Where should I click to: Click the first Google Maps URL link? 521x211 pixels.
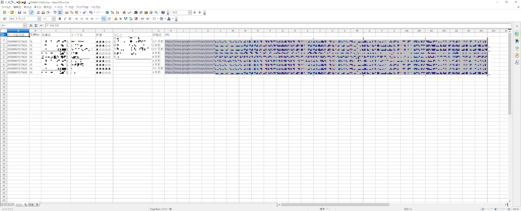pyautogui.click(x=190, y=41)
